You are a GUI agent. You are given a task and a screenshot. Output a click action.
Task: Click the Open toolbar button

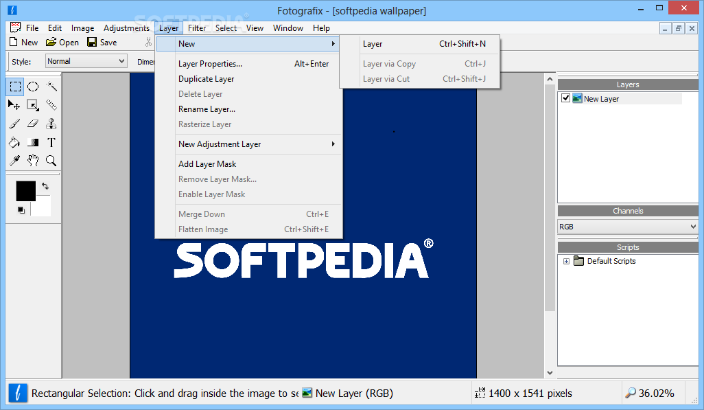62,43
